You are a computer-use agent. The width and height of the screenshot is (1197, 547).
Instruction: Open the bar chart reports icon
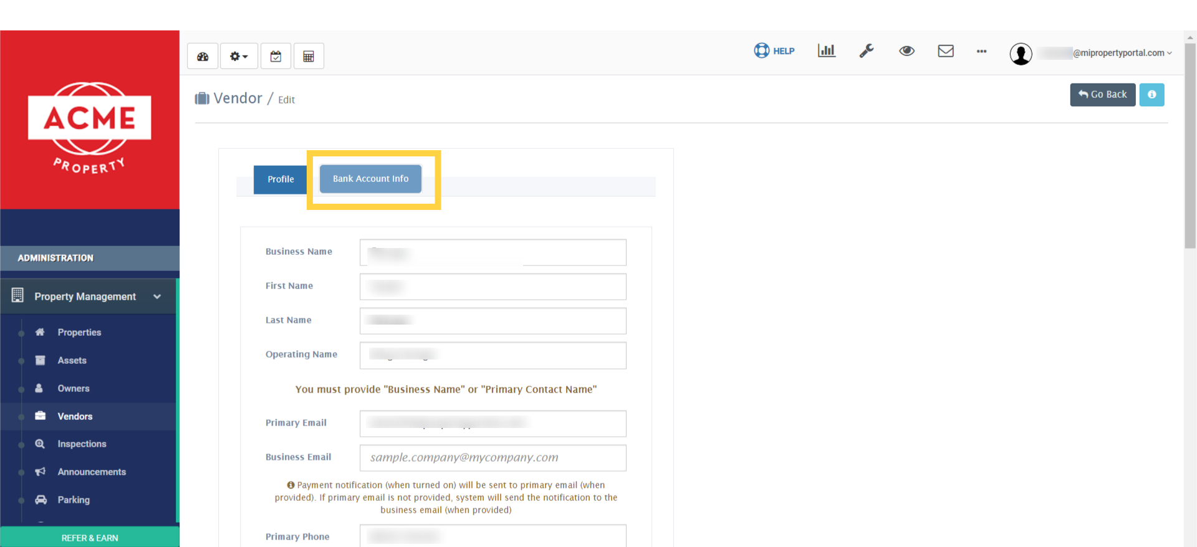tap(827, 51)
